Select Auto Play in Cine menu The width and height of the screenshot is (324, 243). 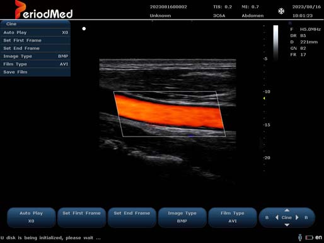(x=35, y=33)
